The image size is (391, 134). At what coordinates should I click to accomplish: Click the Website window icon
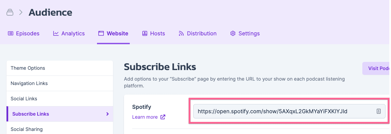(x=101, y=33)
